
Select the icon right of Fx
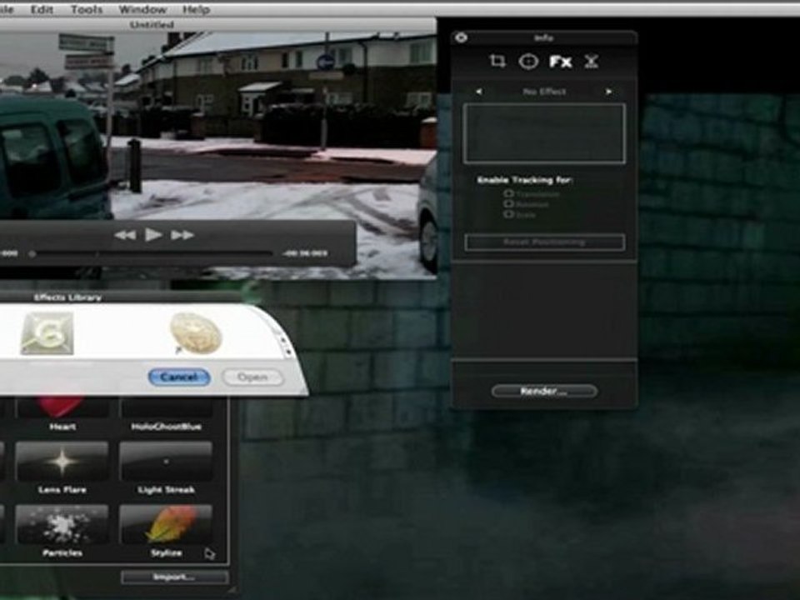(x=592, y=62)
